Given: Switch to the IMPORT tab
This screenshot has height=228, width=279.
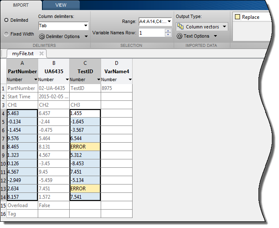Looking at the screenshot, I should pyautogui.click(x=21, y=5).
